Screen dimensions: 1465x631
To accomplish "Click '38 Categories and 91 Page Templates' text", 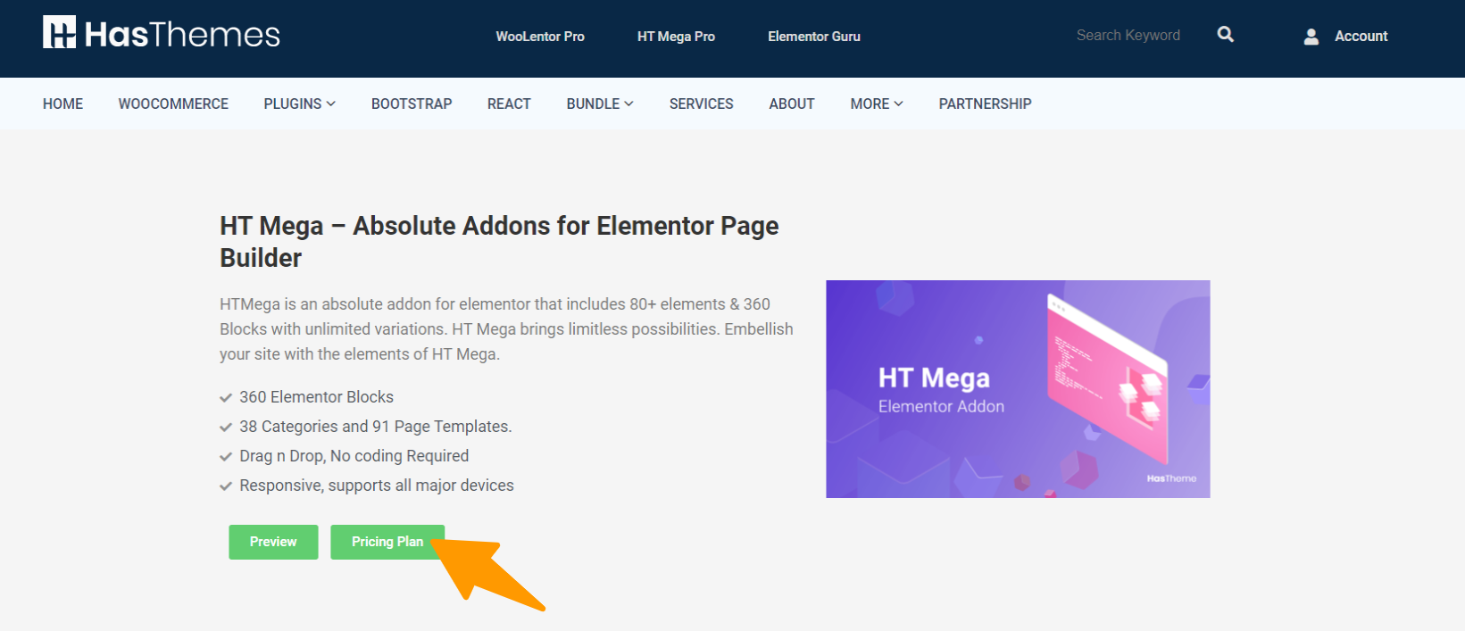I will click(x=376, y=427).
